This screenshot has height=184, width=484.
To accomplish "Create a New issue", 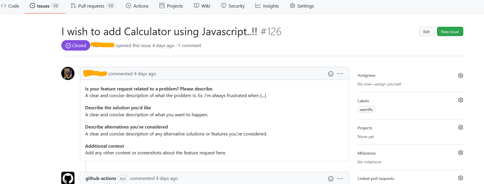I will (x=450, y=32).
